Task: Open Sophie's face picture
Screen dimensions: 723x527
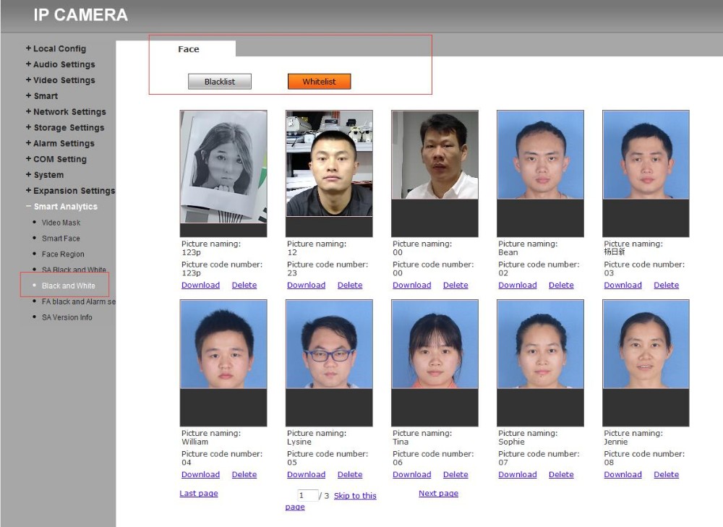Action: click(540, 363)
